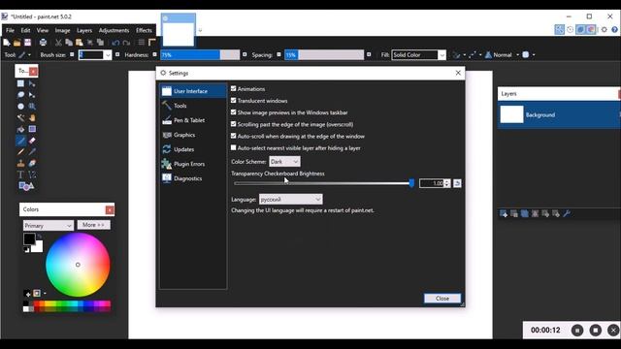This screenshot has height=349, width=621.
Task: Select the Gradient tool
Action: click(32, 129)
